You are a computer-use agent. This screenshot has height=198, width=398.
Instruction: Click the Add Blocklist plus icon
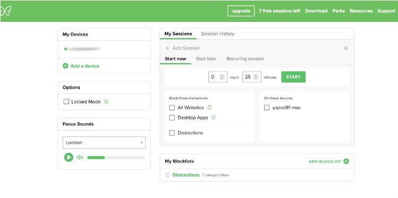pyautogui.click(x=346, y=161)
